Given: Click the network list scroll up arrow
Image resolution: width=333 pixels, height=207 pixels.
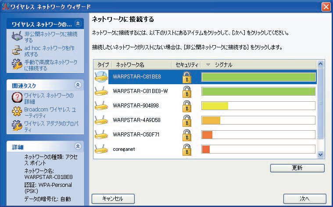Looking at the screenshot, I should click(x=320, y=64).
